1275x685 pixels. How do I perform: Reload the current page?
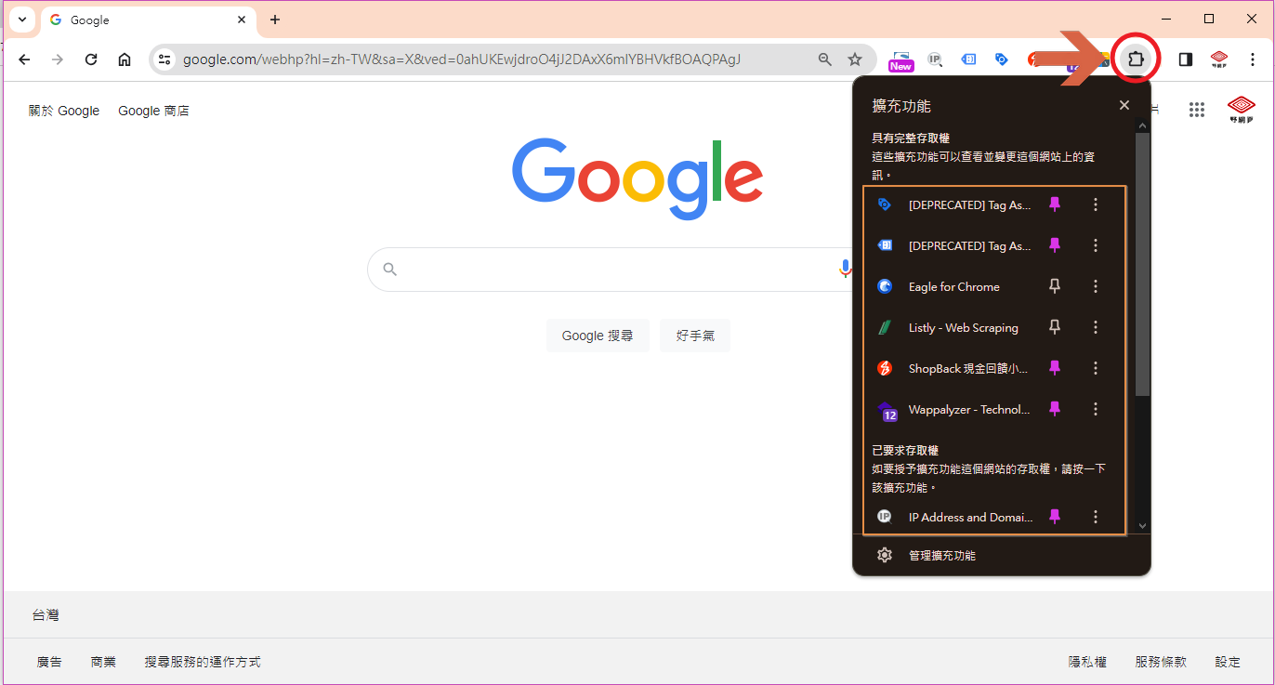pyautogui.click(x=91, y=59)
